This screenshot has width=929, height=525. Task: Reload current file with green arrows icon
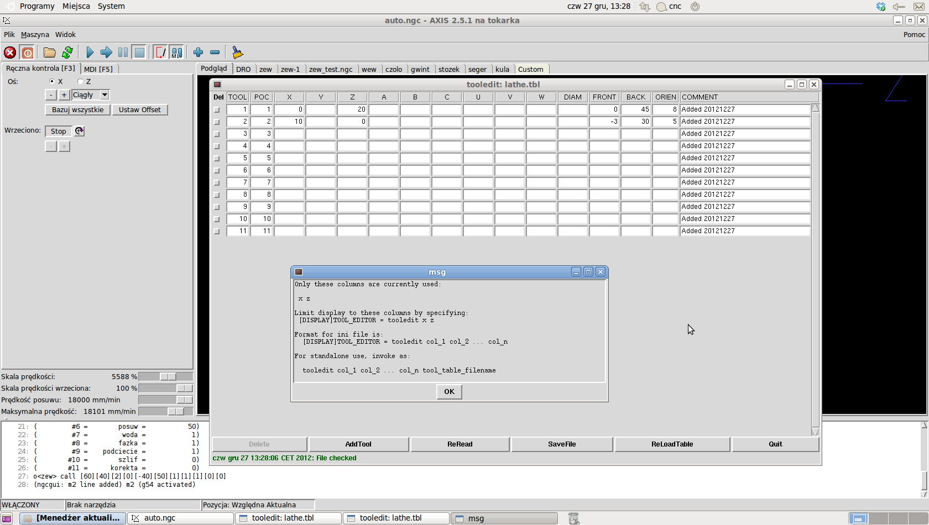click(67, 53)
